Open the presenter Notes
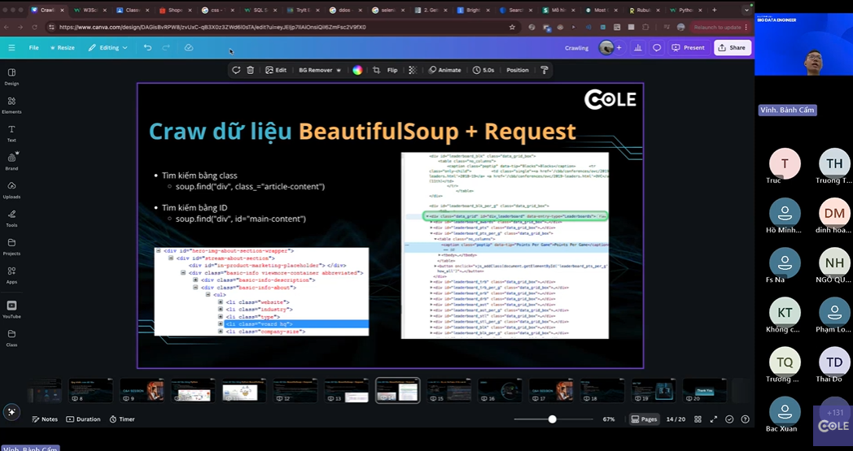Screen dimensions: 853x451 click(x=45, y=419)
